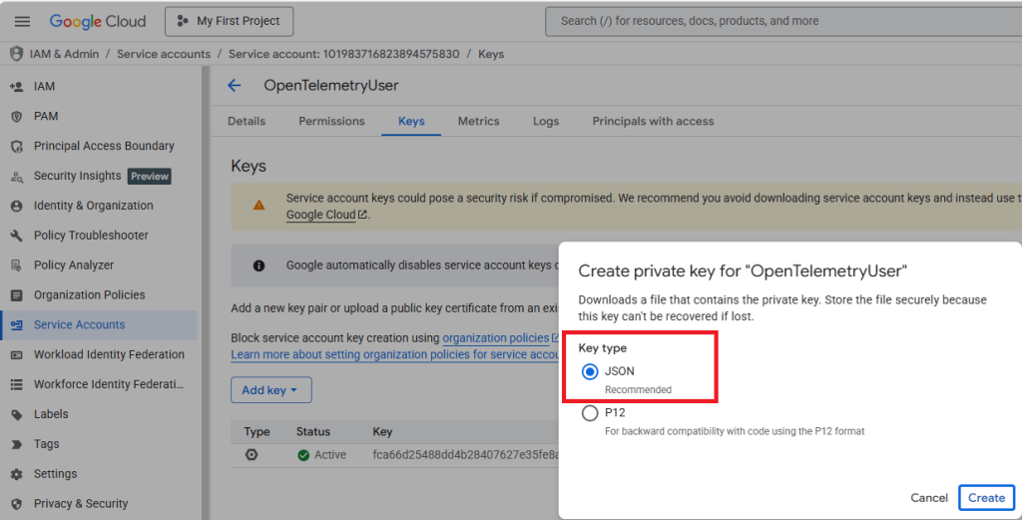Click the Settings gear icon in sidebar
The image size is (1022, 520).
point(16,474)
